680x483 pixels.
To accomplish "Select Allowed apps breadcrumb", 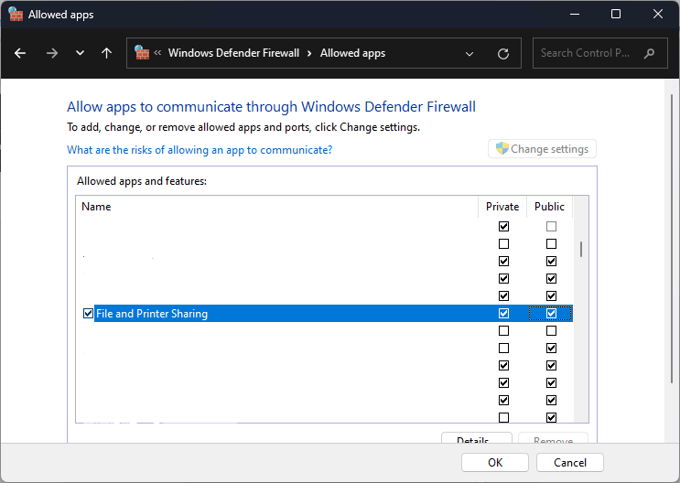I will [352, 53].
